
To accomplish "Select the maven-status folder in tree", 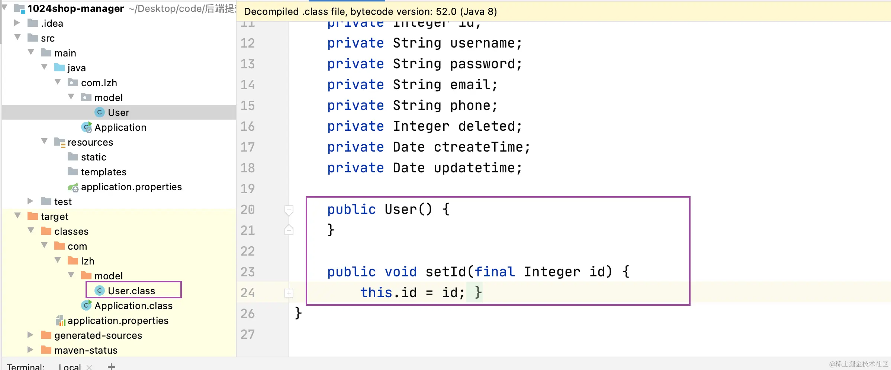I will (x=86, y=350).
